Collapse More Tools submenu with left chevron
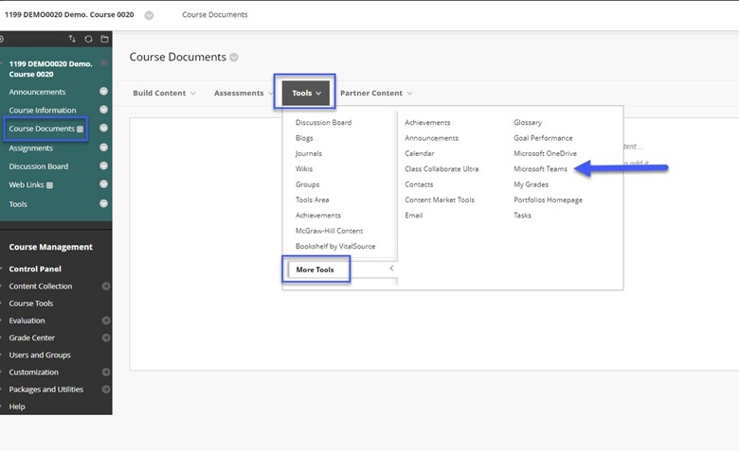Viewport: 739px width, 451px height. pyautogui.click(x=391, y=269)
